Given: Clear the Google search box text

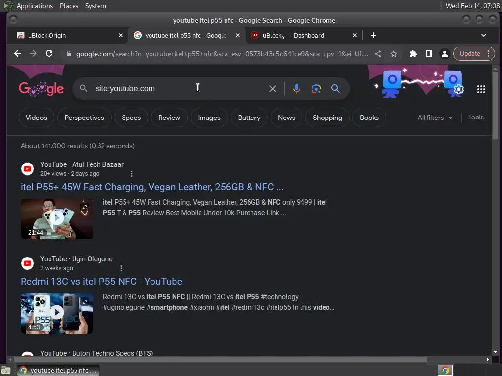Looking at the screenshot, I should point(273,89).
